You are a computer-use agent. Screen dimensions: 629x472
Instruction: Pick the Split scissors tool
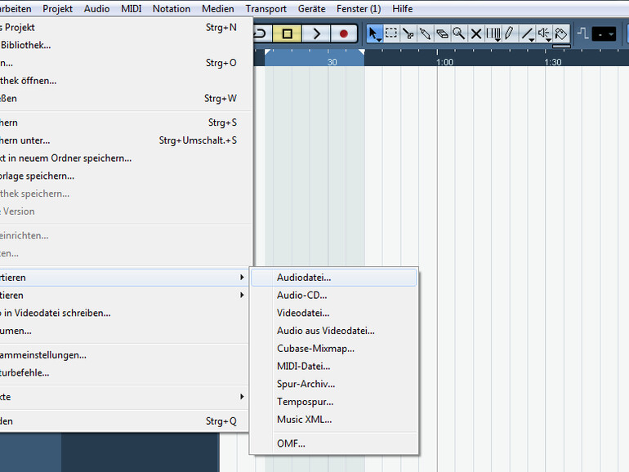point(408,33)
